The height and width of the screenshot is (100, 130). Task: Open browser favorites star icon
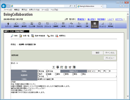pos(124,6)
